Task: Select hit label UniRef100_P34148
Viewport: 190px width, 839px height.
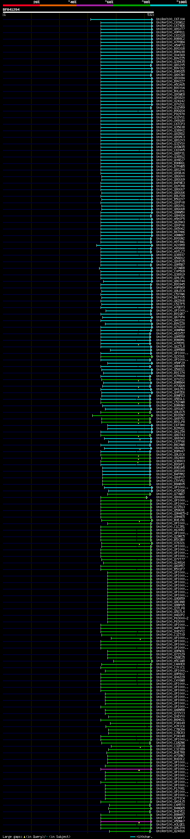Action: [x=170, y=736]
